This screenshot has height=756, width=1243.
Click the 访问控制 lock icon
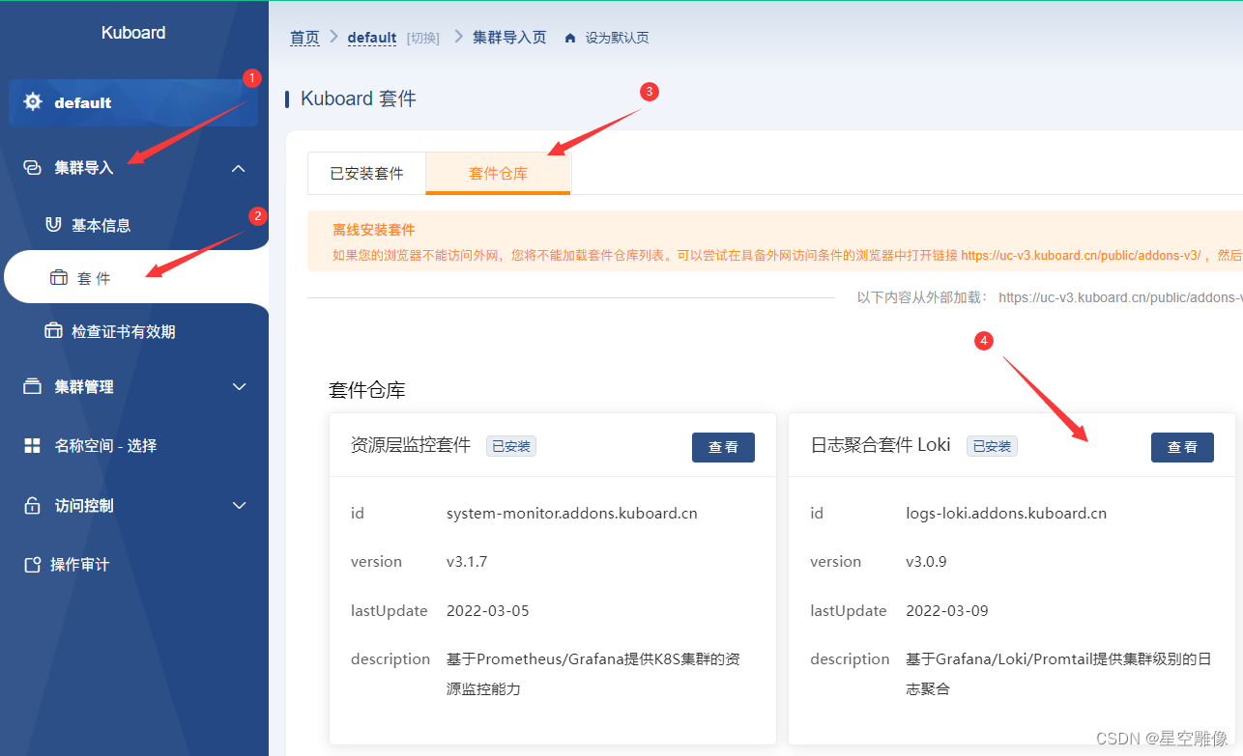[32, 506]
